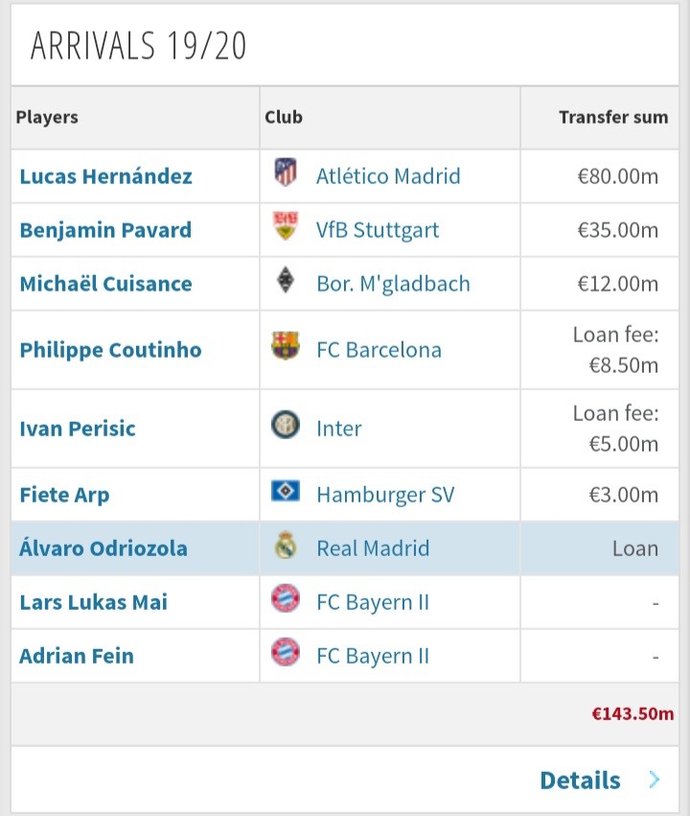Open Ivan Perisic player page
This screenshot has height=816, width=690.
click(x=78, y=428)
